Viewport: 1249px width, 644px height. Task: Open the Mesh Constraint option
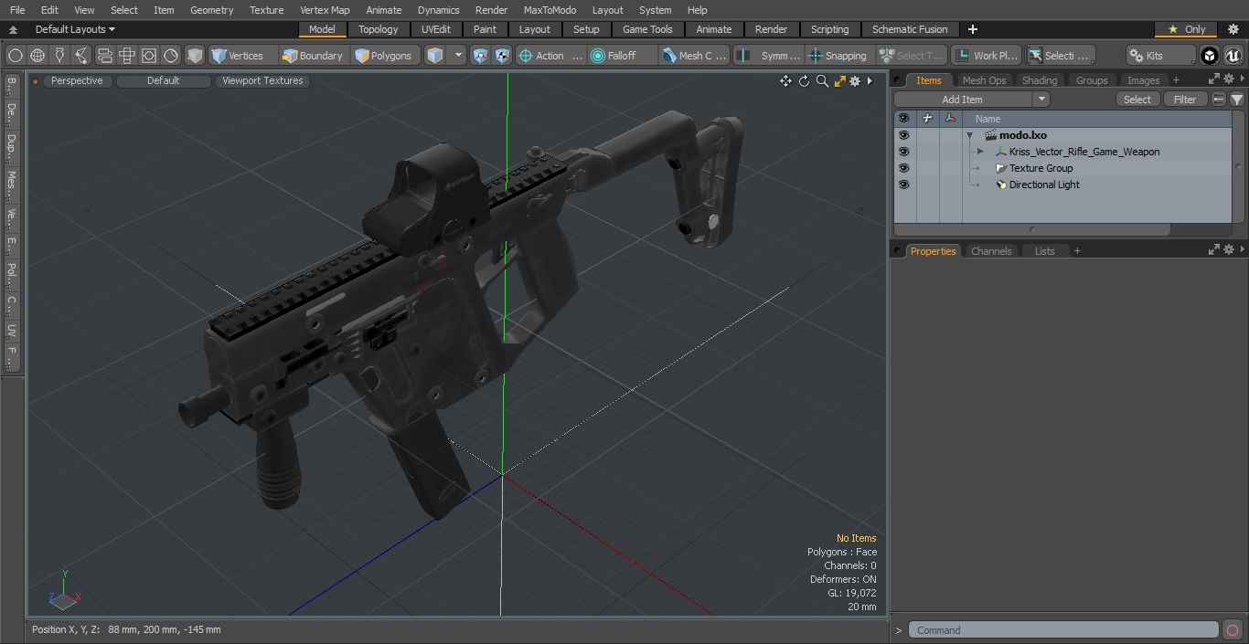coord(695,56)
